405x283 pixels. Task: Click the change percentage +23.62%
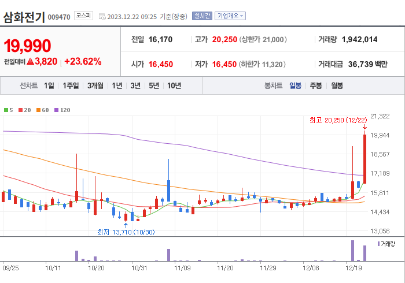tap(83, 62)
